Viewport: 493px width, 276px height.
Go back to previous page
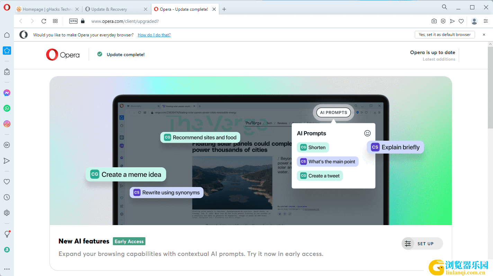point(21,21)
